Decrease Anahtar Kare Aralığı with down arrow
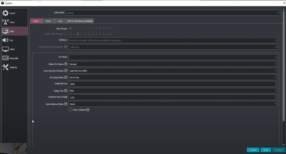Viewport: 286px width, 154px height. pos(276,99)
